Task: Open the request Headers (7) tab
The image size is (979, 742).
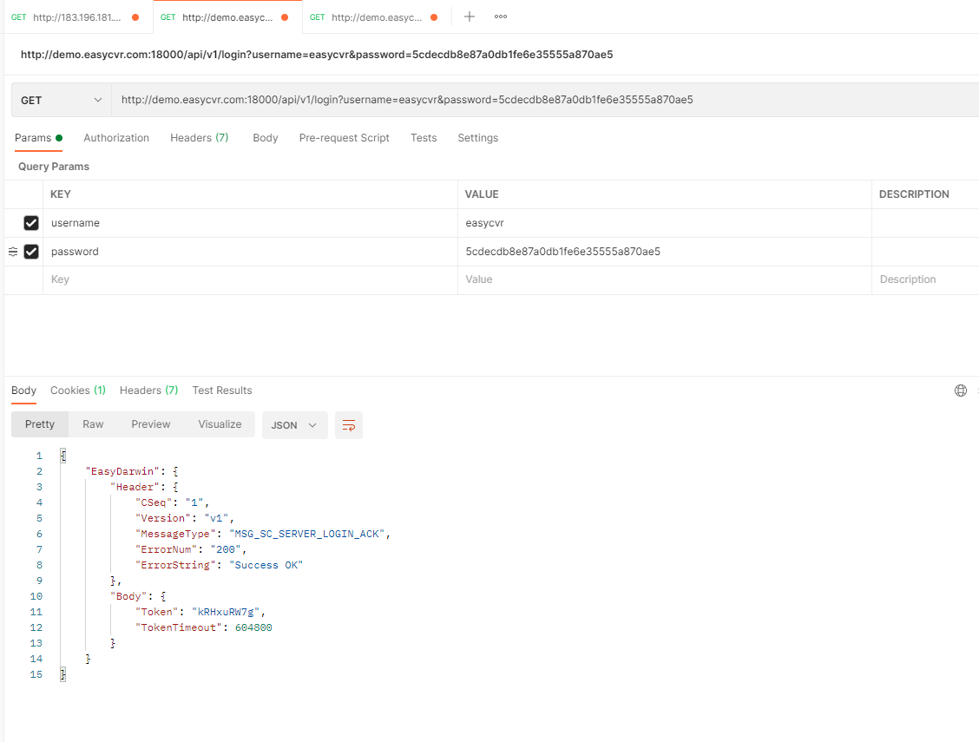Action: pyautogui.click(x=199, y=138)
